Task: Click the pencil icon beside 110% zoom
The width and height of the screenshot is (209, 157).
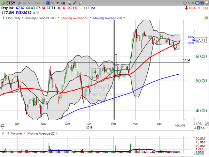Action: [207, 124]
